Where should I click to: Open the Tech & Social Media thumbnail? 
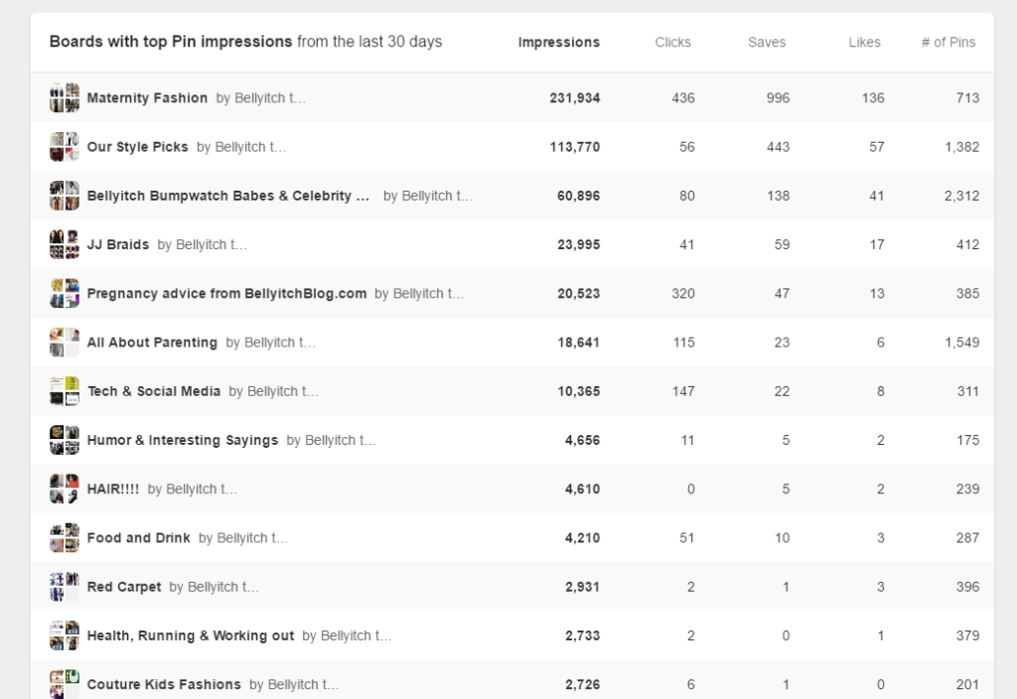coord(65,391)
